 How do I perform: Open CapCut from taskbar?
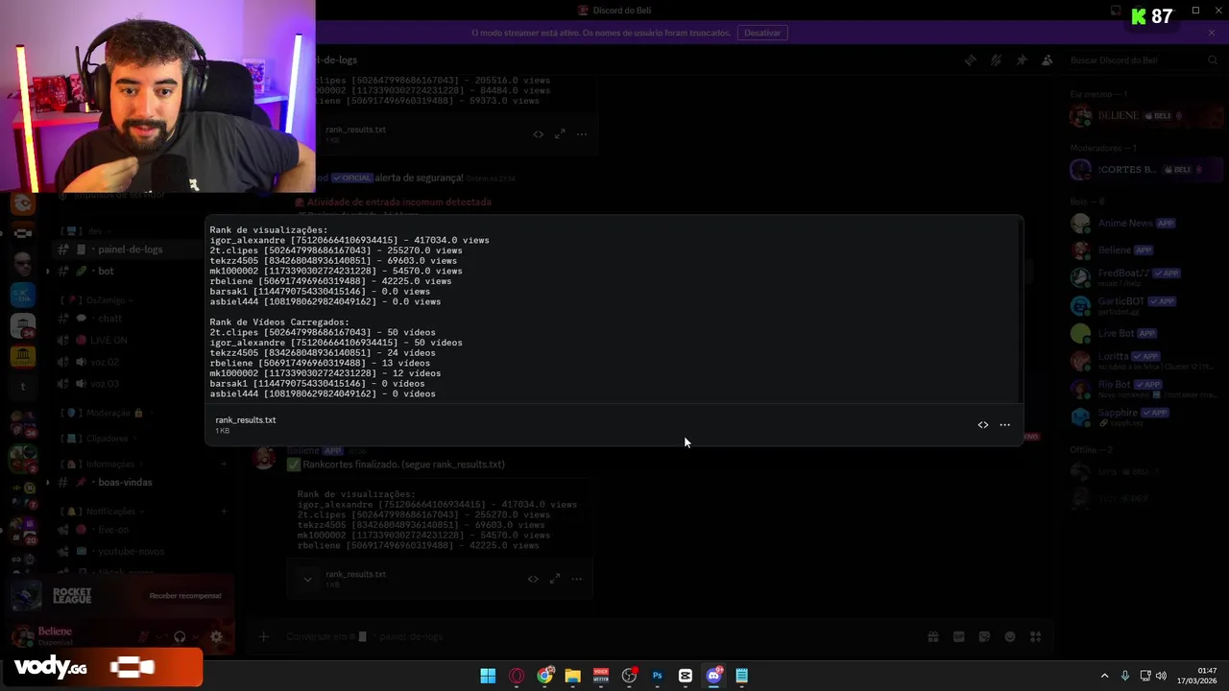(x=685, y=676)
